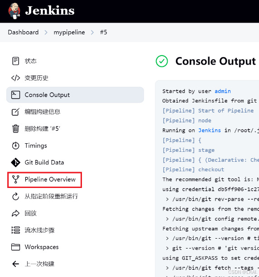Image resolution: width=259 pixels, height=277 pixels.
Task: Click the trash icon for 删除构建
Action: tap(15, 129)
